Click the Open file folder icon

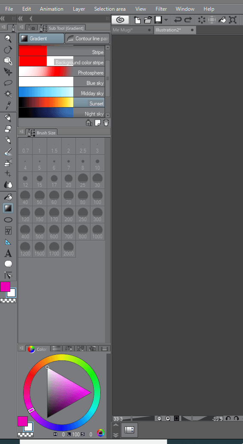(x=148, y=20)
